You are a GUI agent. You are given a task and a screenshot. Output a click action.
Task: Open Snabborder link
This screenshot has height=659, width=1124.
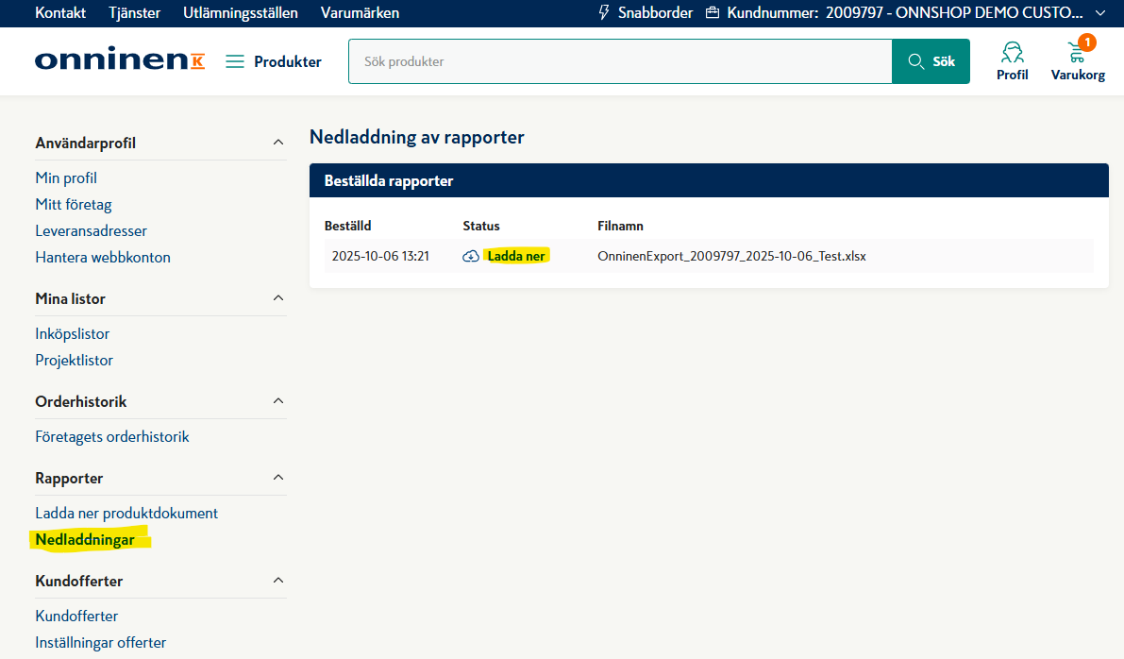tap(655, 13)
